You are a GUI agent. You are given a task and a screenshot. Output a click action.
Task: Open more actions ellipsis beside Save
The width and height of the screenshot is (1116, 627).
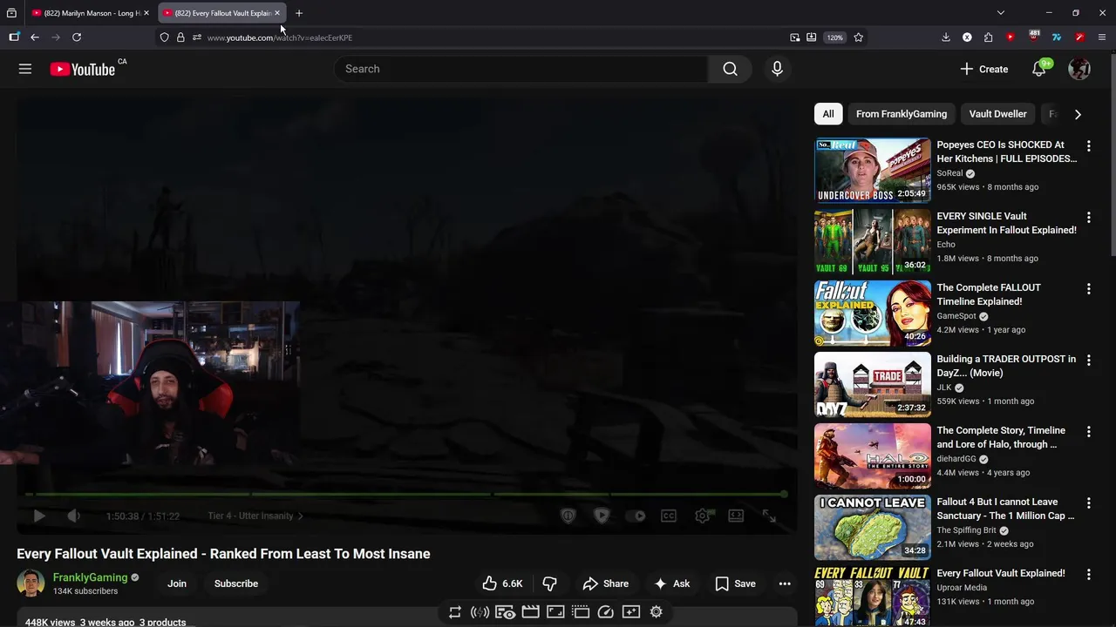click(785, 583)
